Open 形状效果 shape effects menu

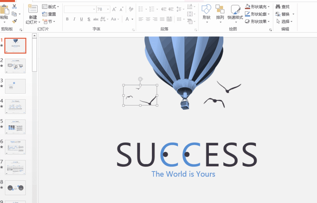click(x=257, y=21)
